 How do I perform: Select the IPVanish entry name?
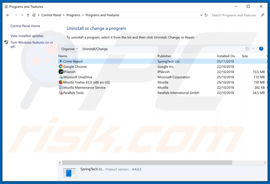tap(69, 72)
